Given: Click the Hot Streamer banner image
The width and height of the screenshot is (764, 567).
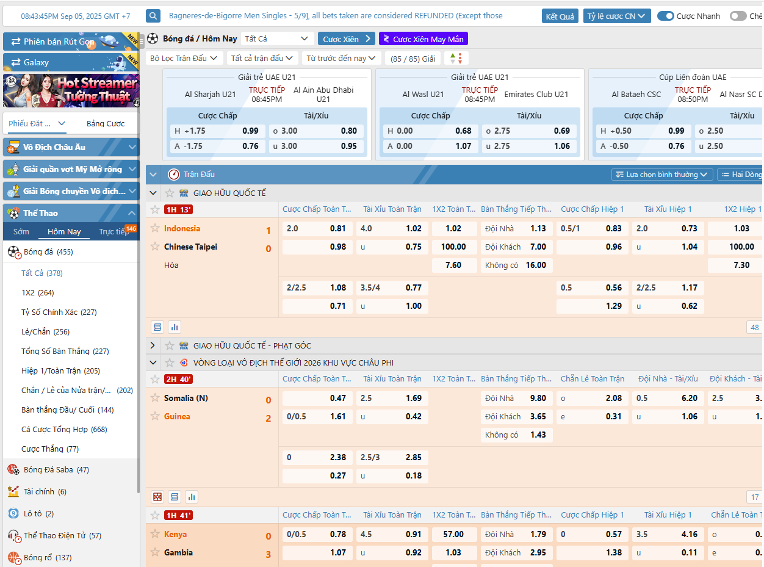Looking at the screenshot, I should [71, 90].
